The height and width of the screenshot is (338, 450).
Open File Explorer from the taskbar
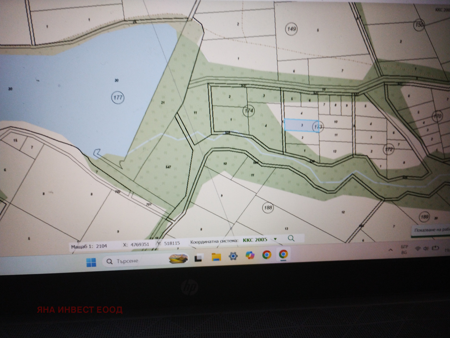[x=216, y=257]
